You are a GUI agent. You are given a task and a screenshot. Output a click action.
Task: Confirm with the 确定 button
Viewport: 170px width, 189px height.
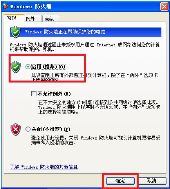120,181
